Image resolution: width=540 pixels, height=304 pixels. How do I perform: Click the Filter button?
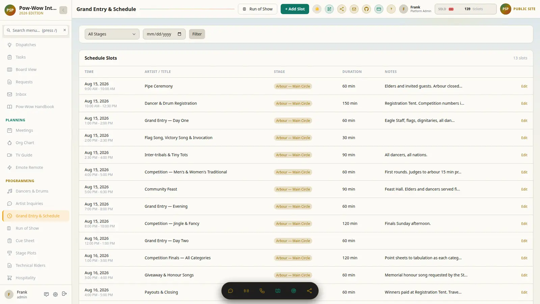[197, 34]
